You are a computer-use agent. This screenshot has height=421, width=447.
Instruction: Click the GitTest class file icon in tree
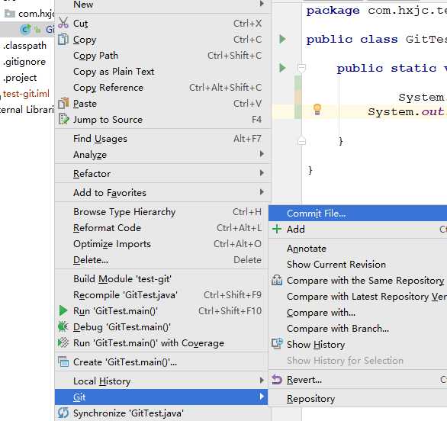coord(26,29)
